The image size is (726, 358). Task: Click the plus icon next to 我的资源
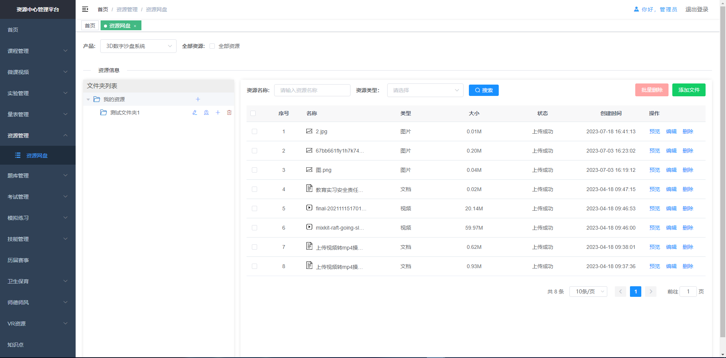click(198, 99)
